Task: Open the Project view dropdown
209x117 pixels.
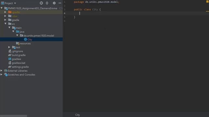Action: point(15,3)
